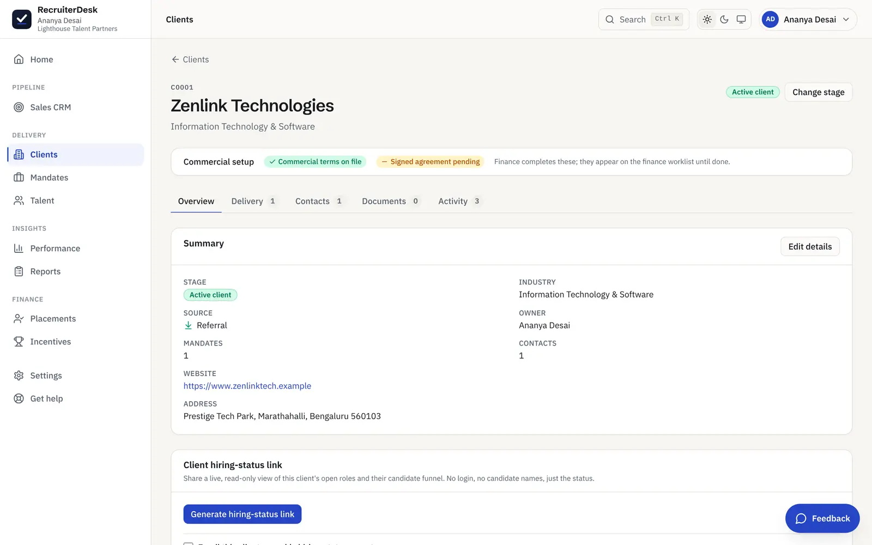Click the Owner value Ananya Desai
The height and width of the screenshot is (545, 872).
544,325
